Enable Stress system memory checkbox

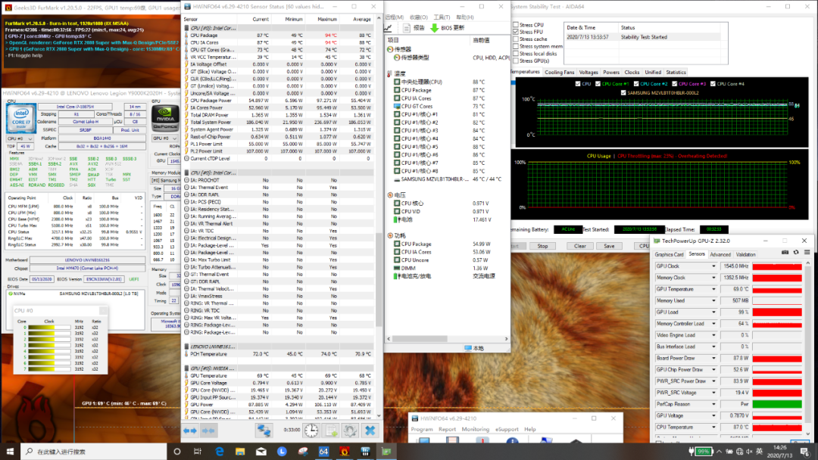point(516,46)
